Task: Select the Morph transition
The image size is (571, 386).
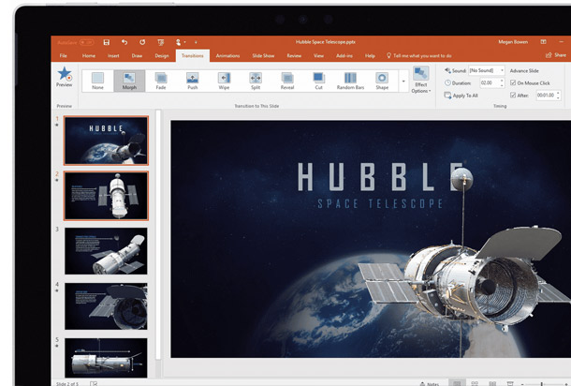Action: pos(129,81)
